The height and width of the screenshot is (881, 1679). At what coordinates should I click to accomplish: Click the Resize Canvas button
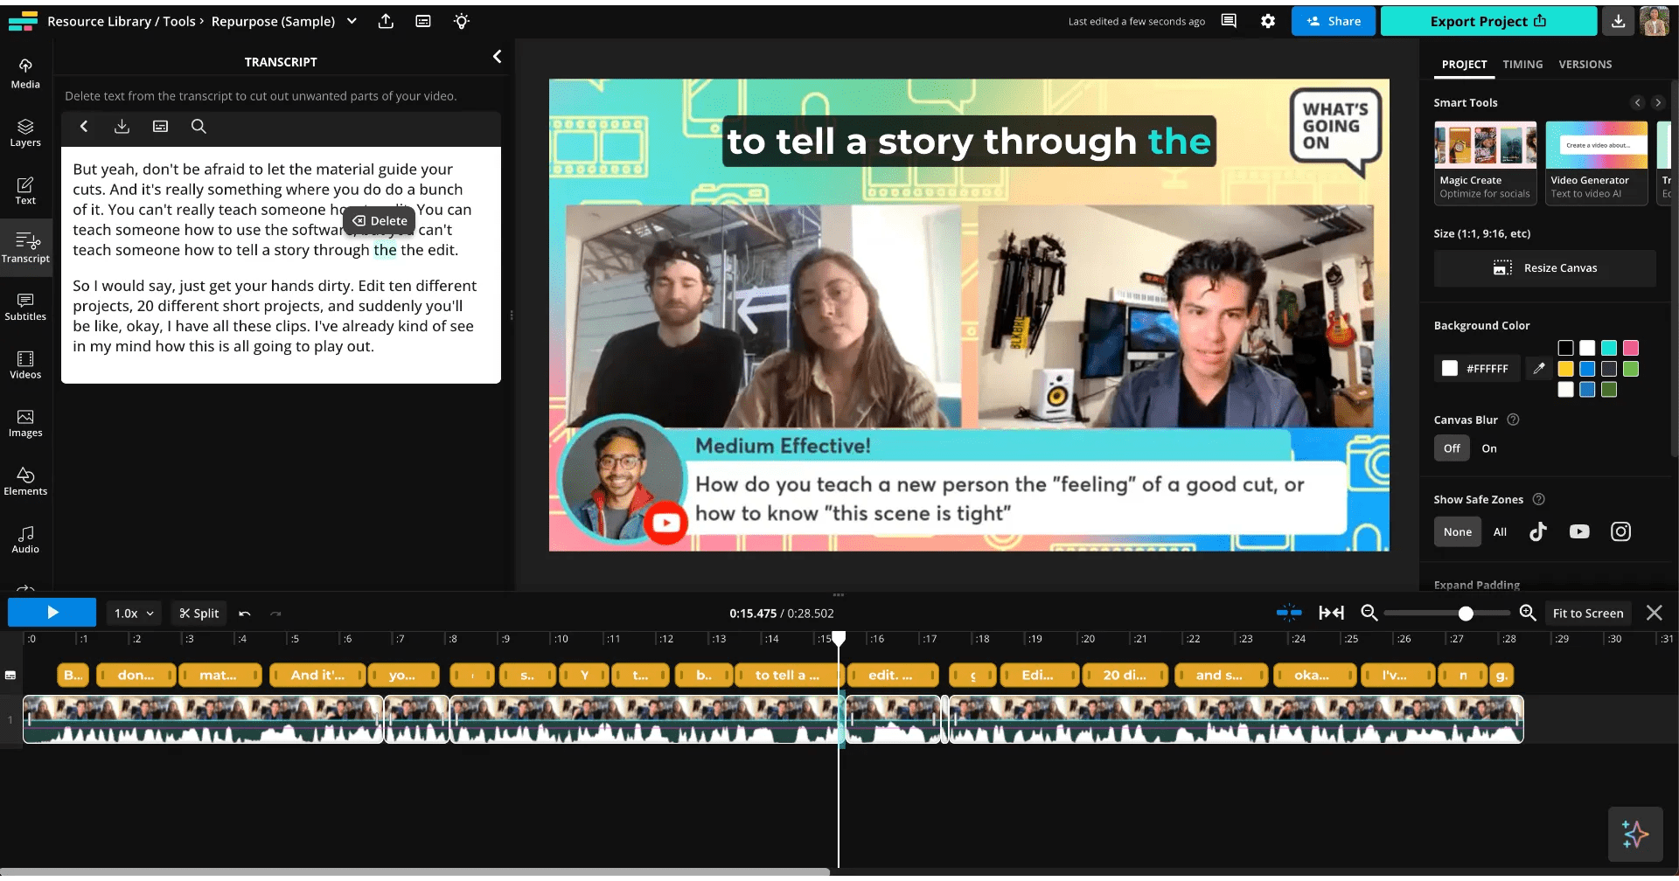coord(1544,268)
